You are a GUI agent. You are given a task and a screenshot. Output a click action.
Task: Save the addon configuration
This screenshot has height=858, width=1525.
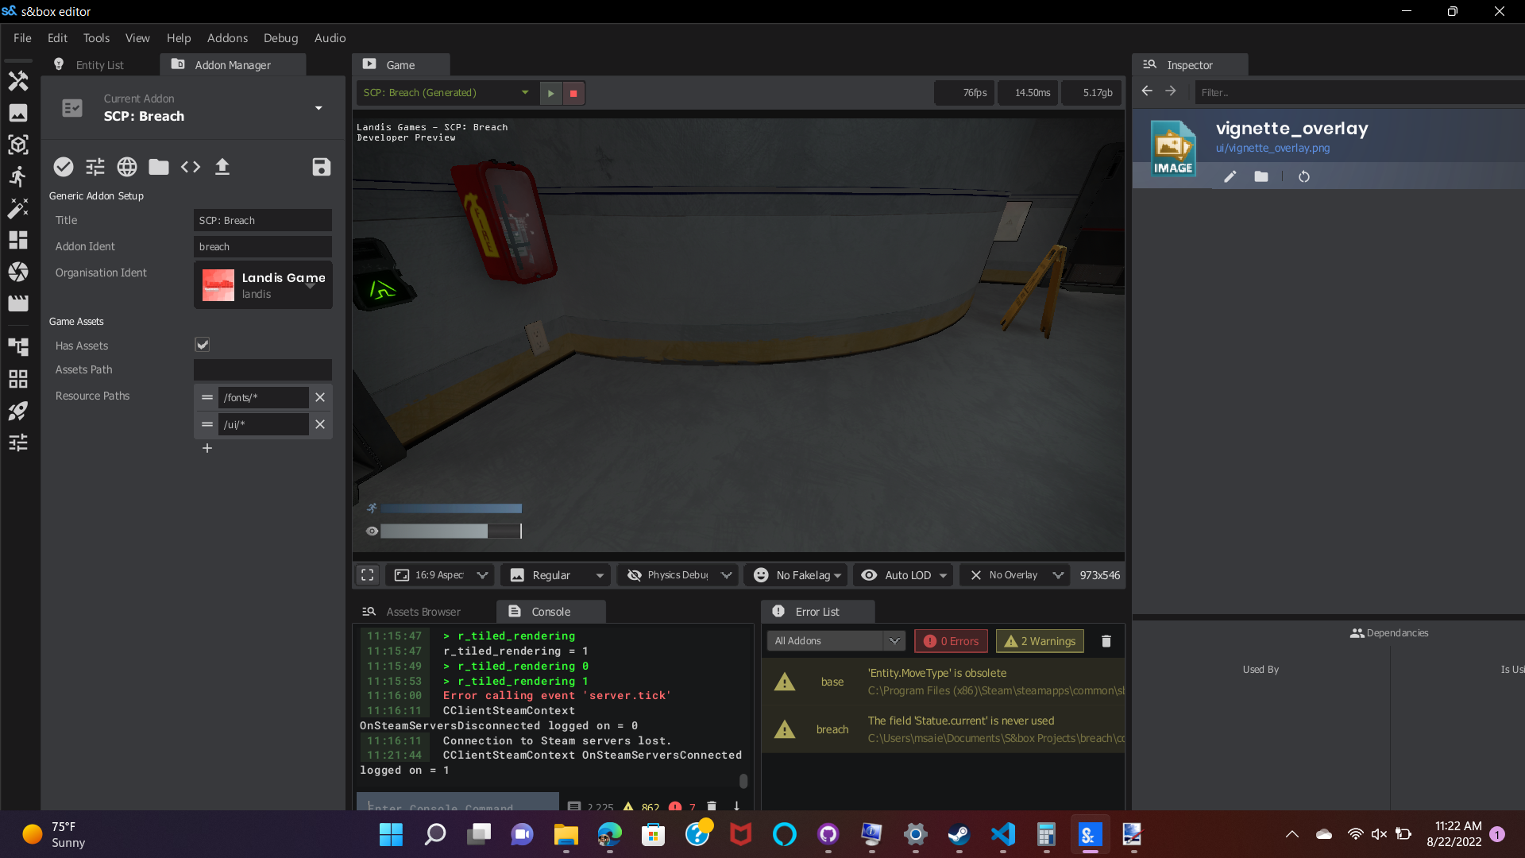(x=321, y=167)
